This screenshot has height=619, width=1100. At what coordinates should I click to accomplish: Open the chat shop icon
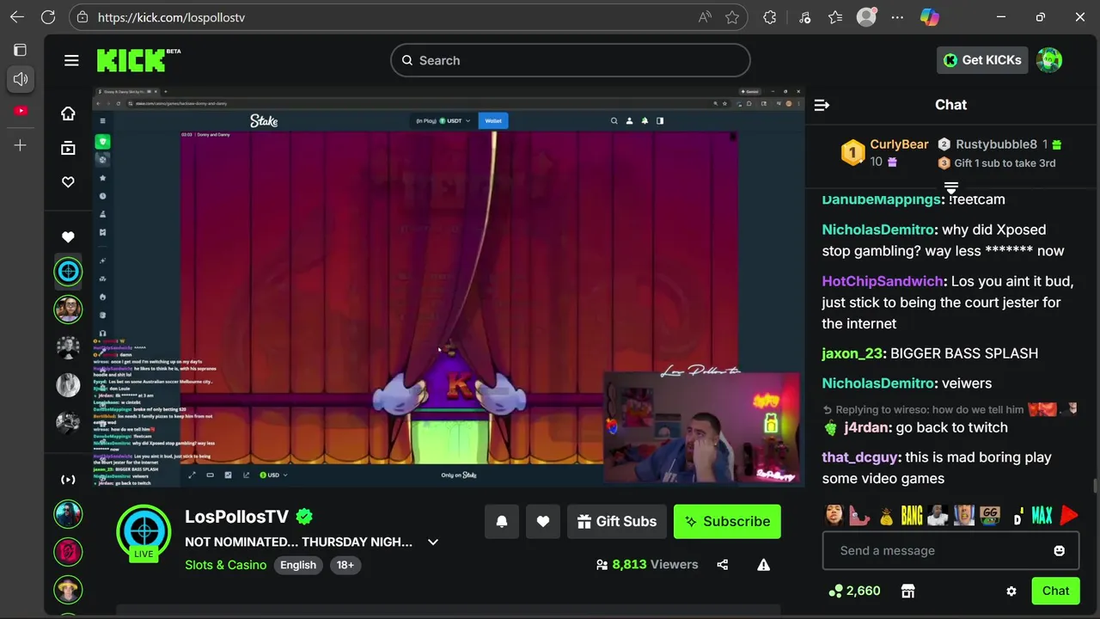[907, 591]
